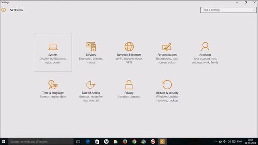Click 'Your account, sync settings, work, family'
258x145 pixels.
point(205,60)
